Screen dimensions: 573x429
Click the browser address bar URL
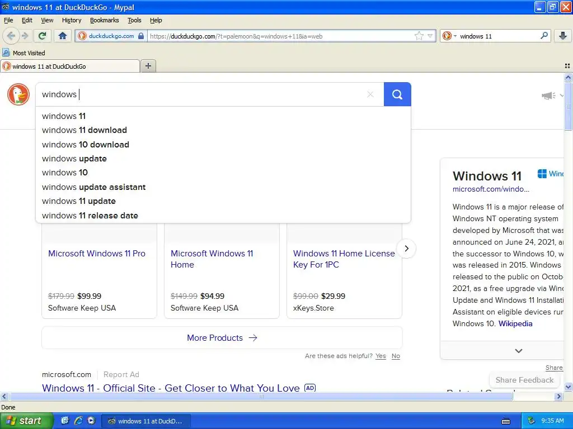(280, 36)
